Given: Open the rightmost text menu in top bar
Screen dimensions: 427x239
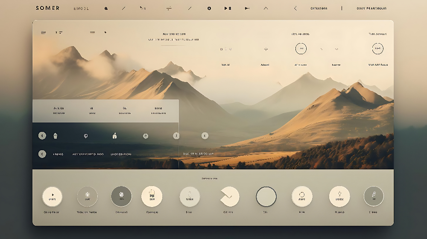Looking at the screenshot, I should click(371, 8).
